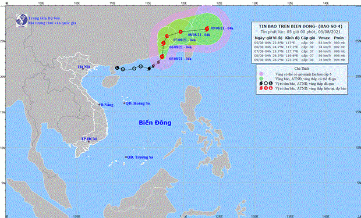Click the red forecast marker for 07/08/21 - 04h
The image size is (361, 218).
coord(167,36)
